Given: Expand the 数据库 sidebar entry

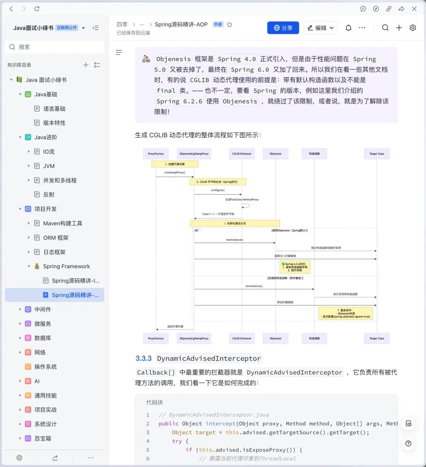Looking at the screenshot, I should tap(20, 338).
